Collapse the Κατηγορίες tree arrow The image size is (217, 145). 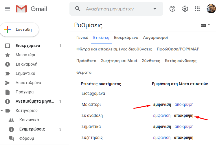click(x=2, y=110)
